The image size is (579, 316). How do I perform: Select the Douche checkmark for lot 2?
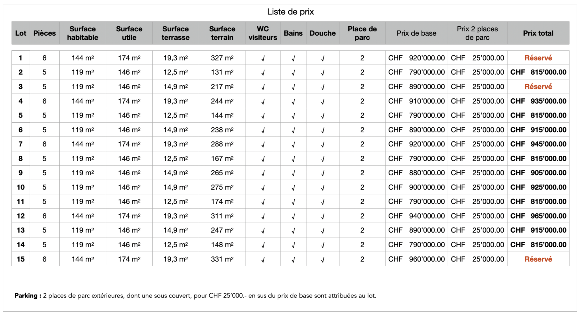(323, 73)
